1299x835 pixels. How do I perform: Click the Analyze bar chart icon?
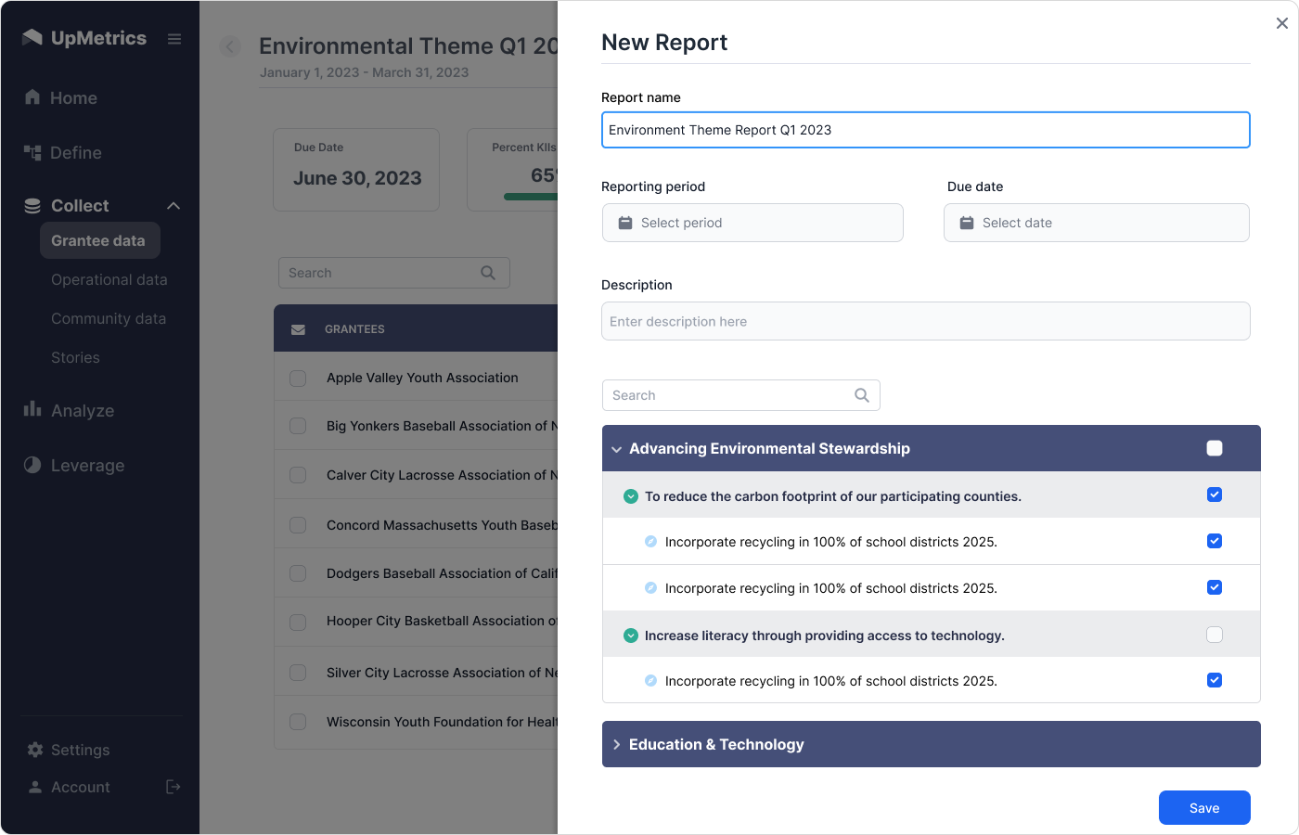click(x=32, y=409)
